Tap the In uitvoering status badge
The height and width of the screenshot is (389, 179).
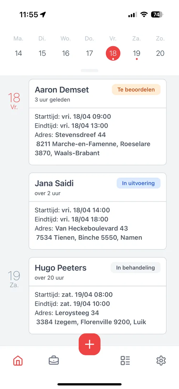point(139,183)
